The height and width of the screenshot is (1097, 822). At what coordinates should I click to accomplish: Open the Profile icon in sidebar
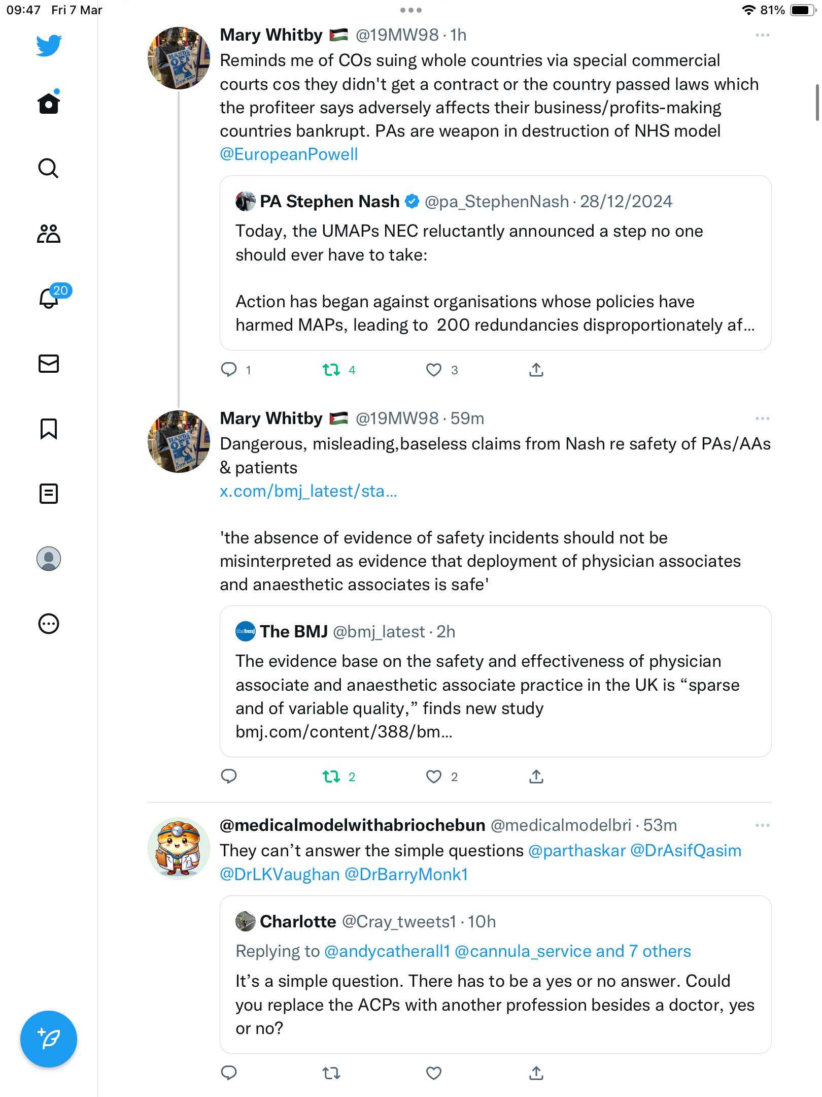(49, 559)
